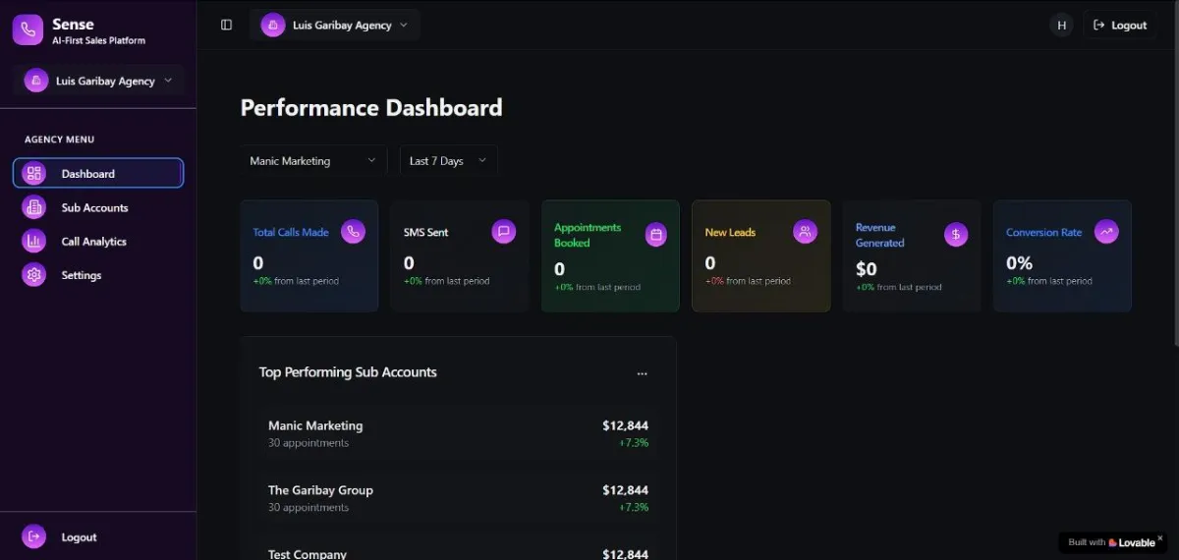
Task: Click the H user avatar
Action: 1061,26
